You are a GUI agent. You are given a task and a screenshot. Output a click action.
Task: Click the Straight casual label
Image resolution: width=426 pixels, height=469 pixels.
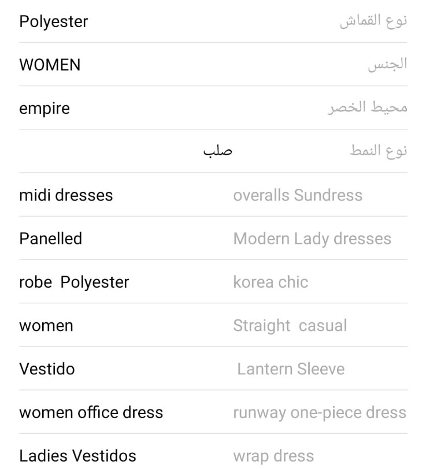tap(290, 326)
